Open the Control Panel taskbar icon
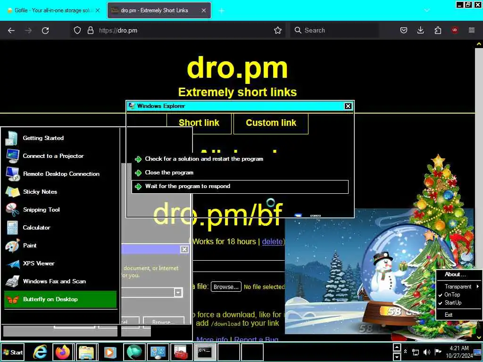 pos(158,352)
